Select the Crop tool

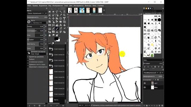pyautogui.click(x=61, y=18)
